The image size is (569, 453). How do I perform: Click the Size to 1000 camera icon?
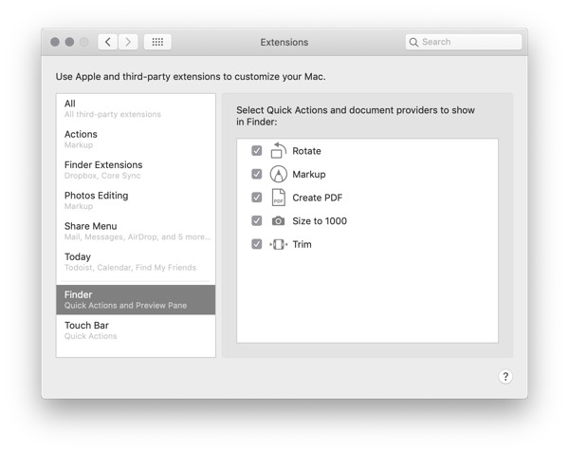coord(278,220)
